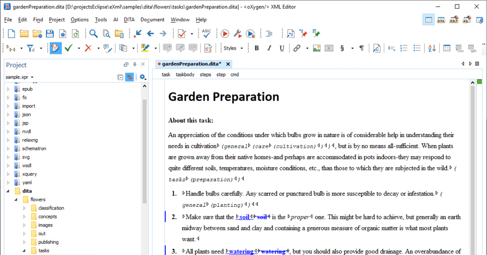The image size is (487, 255).
Task: Run the spell checker (ABC icon)
Action: click(x=206, y=34)
